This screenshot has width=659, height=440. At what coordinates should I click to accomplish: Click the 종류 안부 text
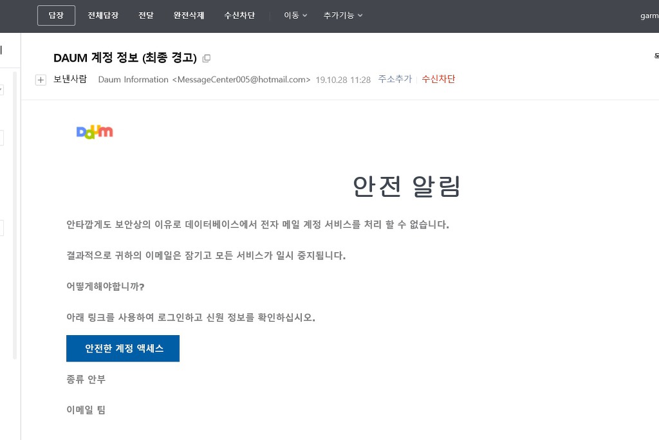(86, 379)
